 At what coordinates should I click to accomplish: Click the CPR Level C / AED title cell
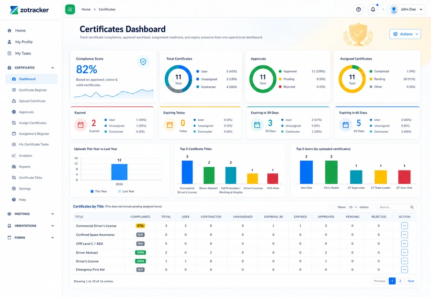coord(90,244)
